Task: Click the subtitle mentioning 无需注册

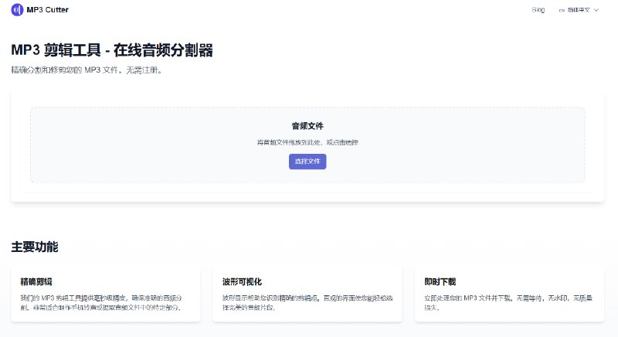Action: [x=86, y=70]
